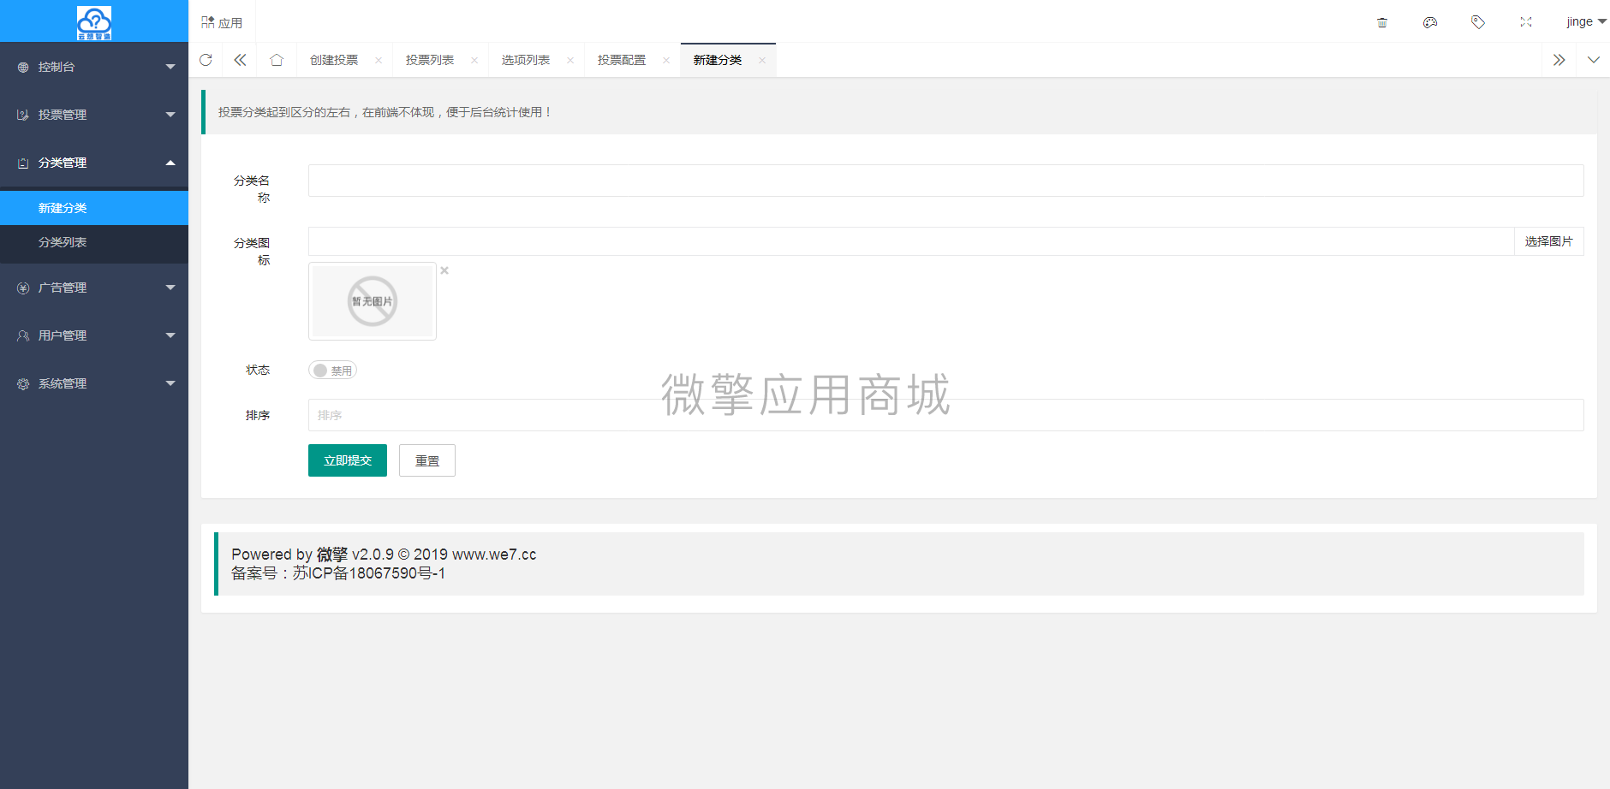Click the 分类名称 input field

pyautogui.click(x=945, y=181)
